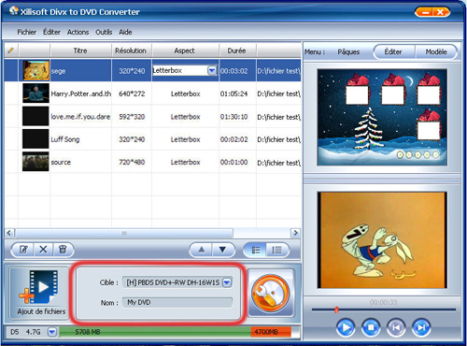Screen dimensions: 467x346
Task: Play the preview video
Action: 346,327
